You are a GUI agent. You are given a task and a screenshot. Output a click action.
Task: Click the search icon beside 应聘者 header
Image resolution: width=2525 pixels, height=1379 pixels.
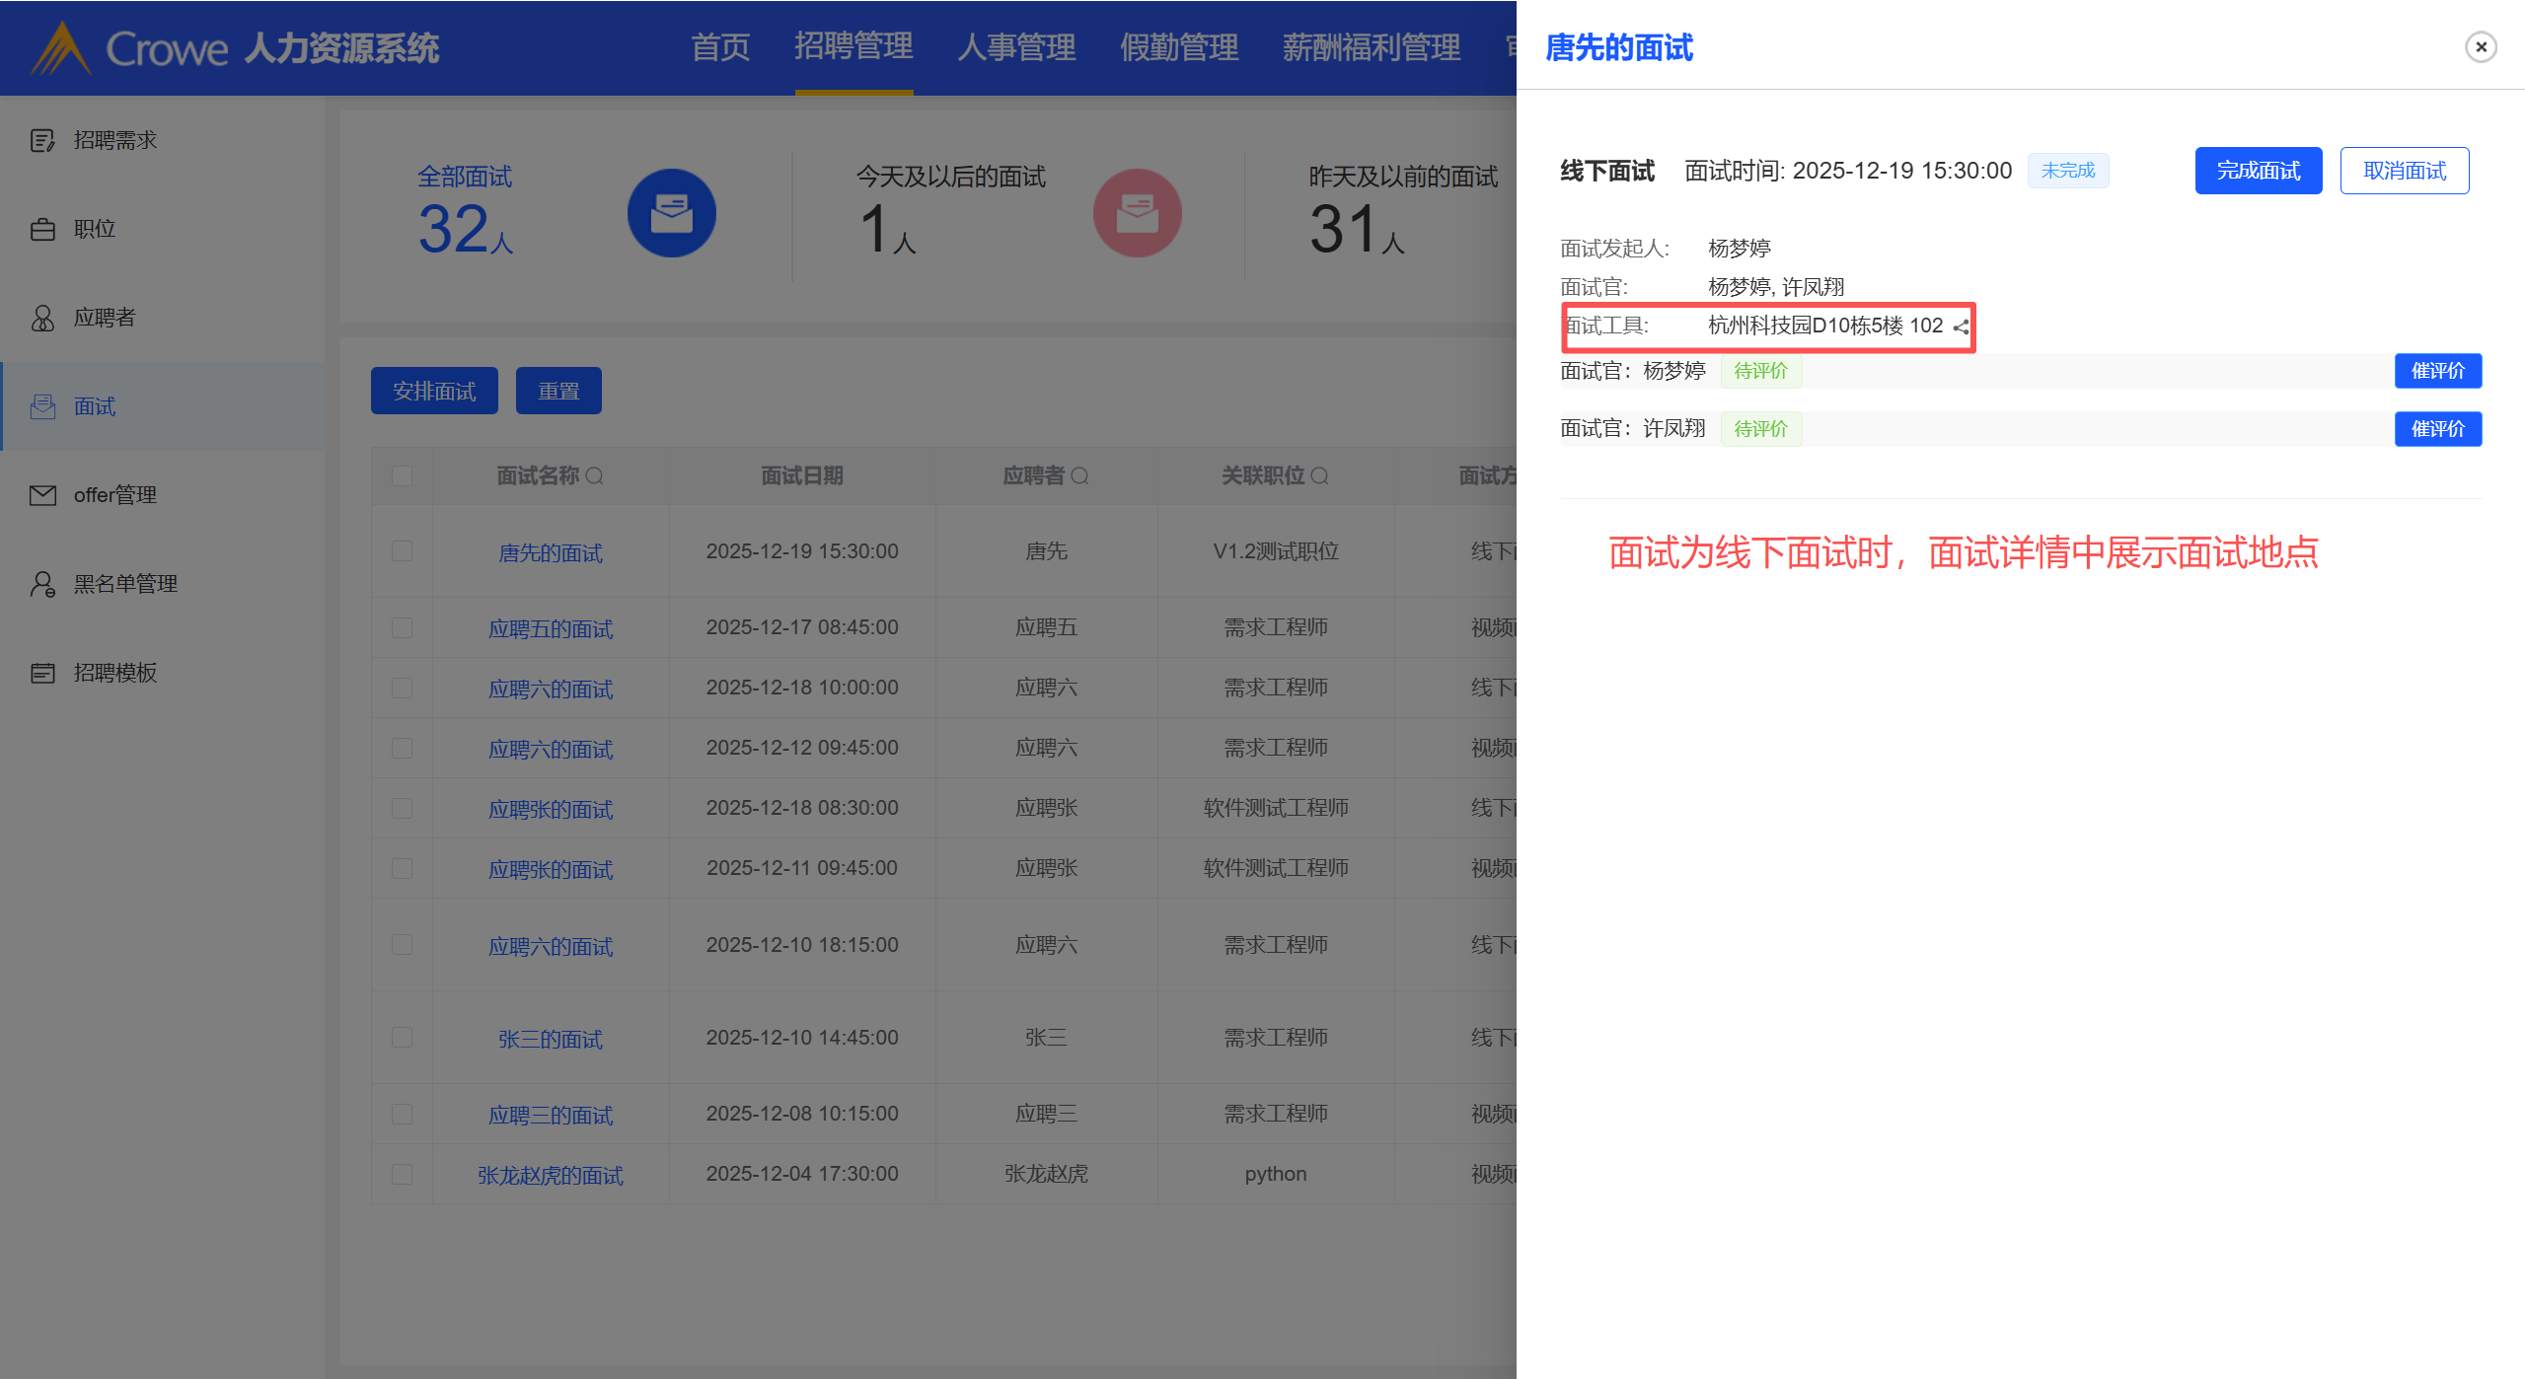(1080, 476)
